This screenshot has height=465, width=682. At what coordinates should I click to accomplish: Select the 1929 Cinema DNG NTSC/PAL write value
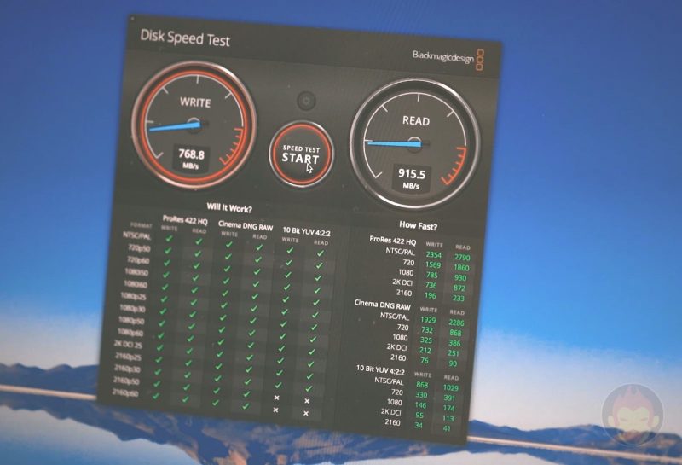tap(428, 320)
